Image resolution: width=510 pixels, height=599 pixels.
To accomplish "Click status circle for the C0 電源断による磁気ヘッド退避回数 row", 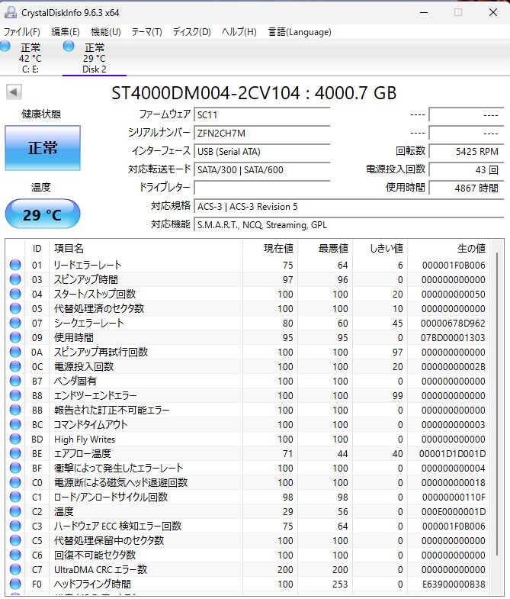I will click(15, 482).
